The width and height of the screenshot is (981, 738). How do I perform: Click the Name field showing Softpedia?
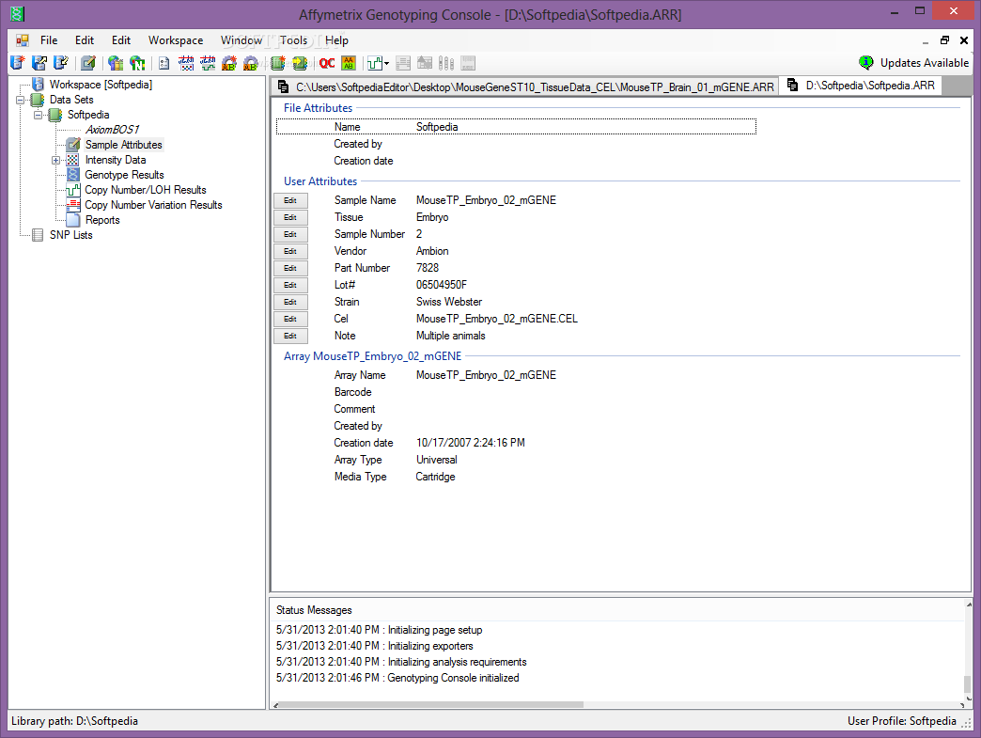[516, 126]
